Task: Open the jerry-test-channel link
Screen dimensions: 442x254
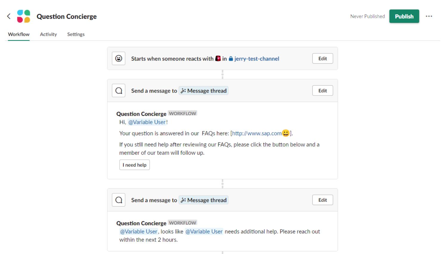Action: pyautogui.click(x=257, y=59)
